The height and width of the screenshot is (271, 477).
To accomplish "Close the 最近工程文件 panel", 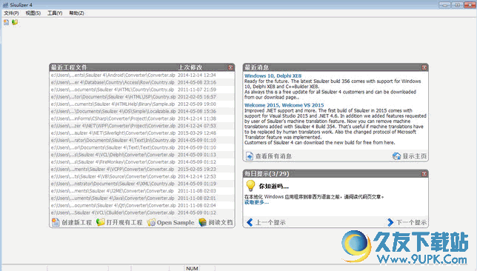I will (x=230, y=67).
